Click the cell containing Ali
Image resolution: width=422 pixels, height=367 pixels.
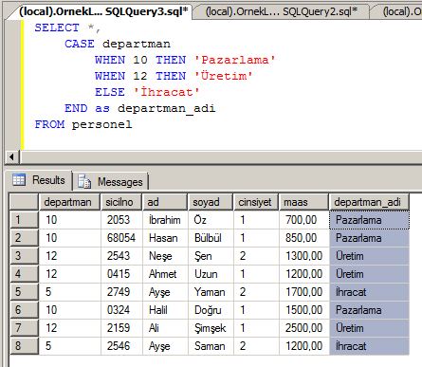pos(165,328)
